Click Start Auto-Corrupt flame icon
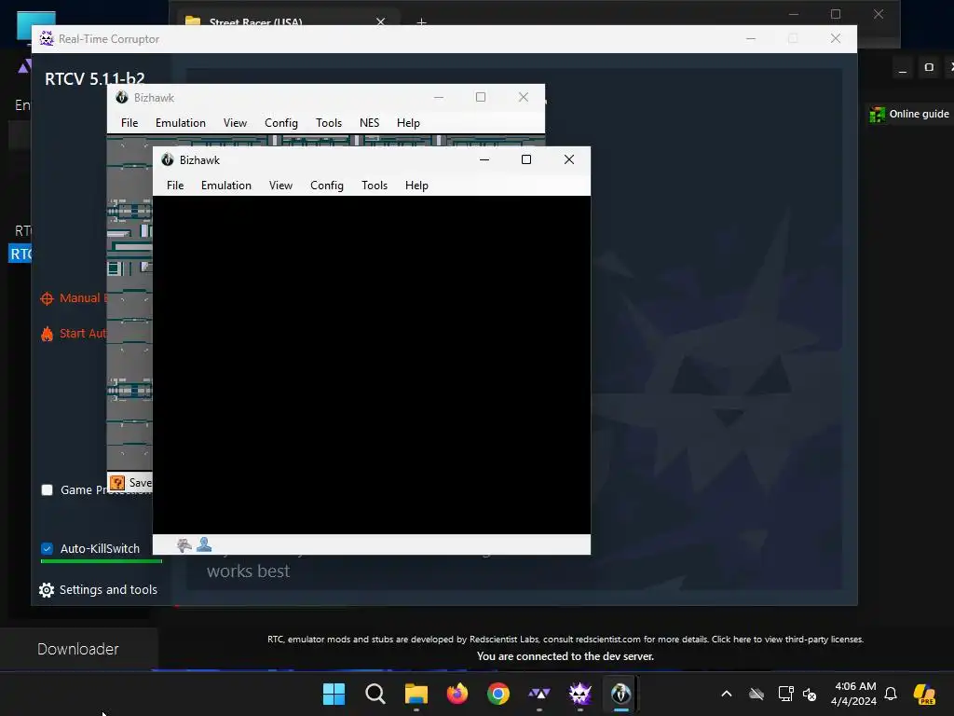Image resolution: width=954 pixels, height=716 pixels. tap(47, 334)
